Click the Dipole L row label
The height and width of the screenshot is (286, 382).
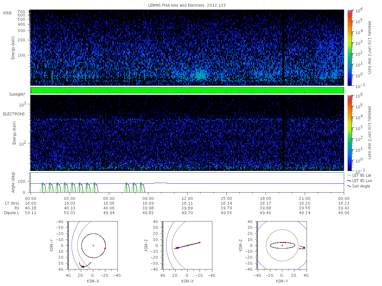(11, 213)
